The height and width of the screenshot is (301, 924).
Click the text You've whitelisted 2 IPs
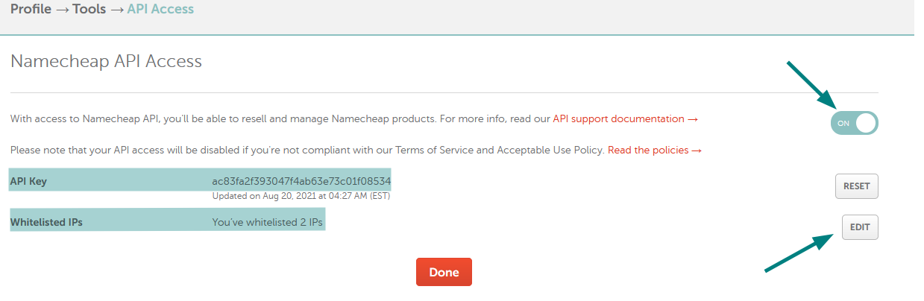click(268, 222)
